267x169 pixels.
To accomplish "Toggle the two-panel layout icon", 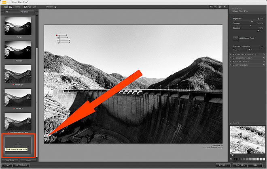I will click(x=11, y=7).
